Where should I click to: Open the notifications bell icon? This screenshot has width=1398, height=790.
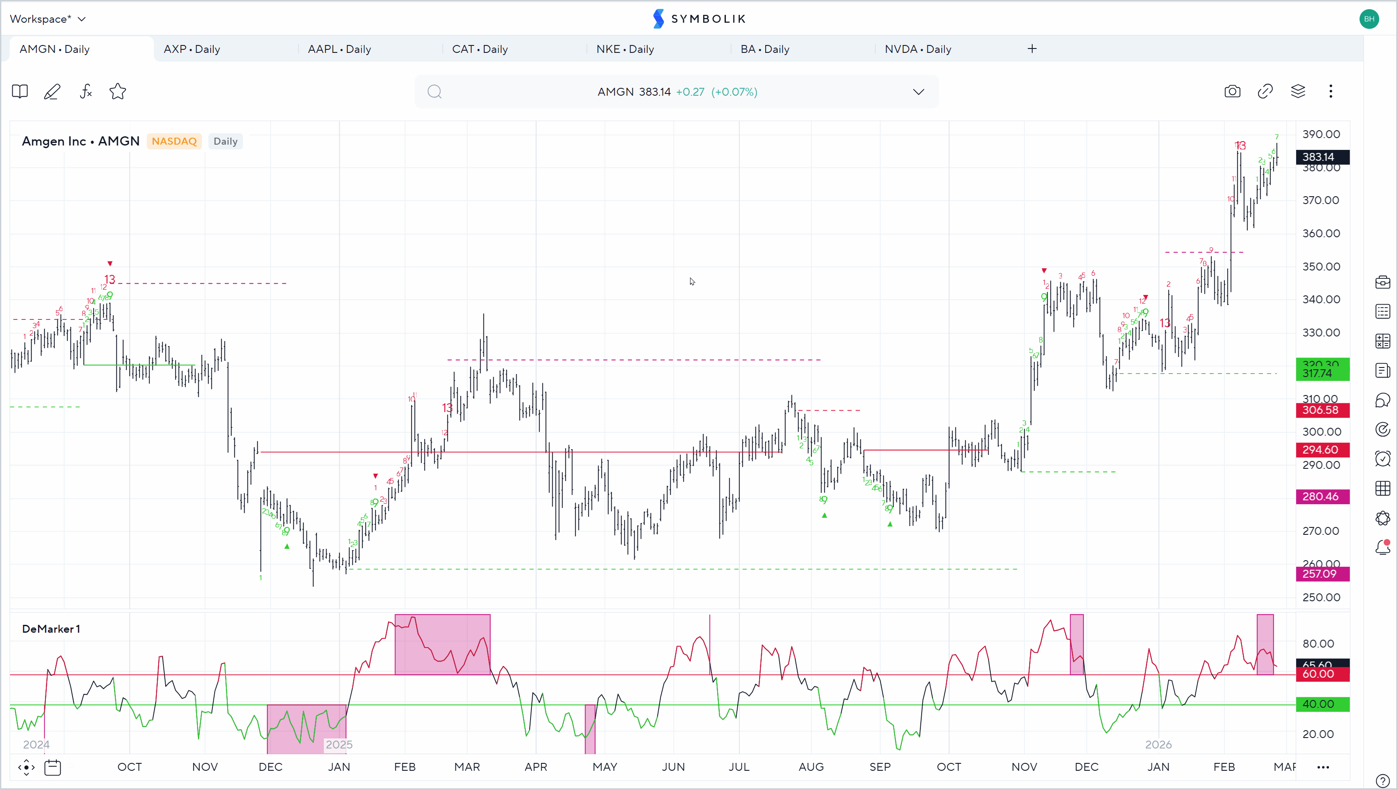(x=1382, y=547)
